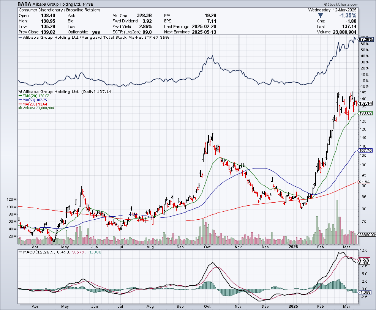Click the 120M volume axis label
Screen dimensions: 376x310
(x=12, y=200)
